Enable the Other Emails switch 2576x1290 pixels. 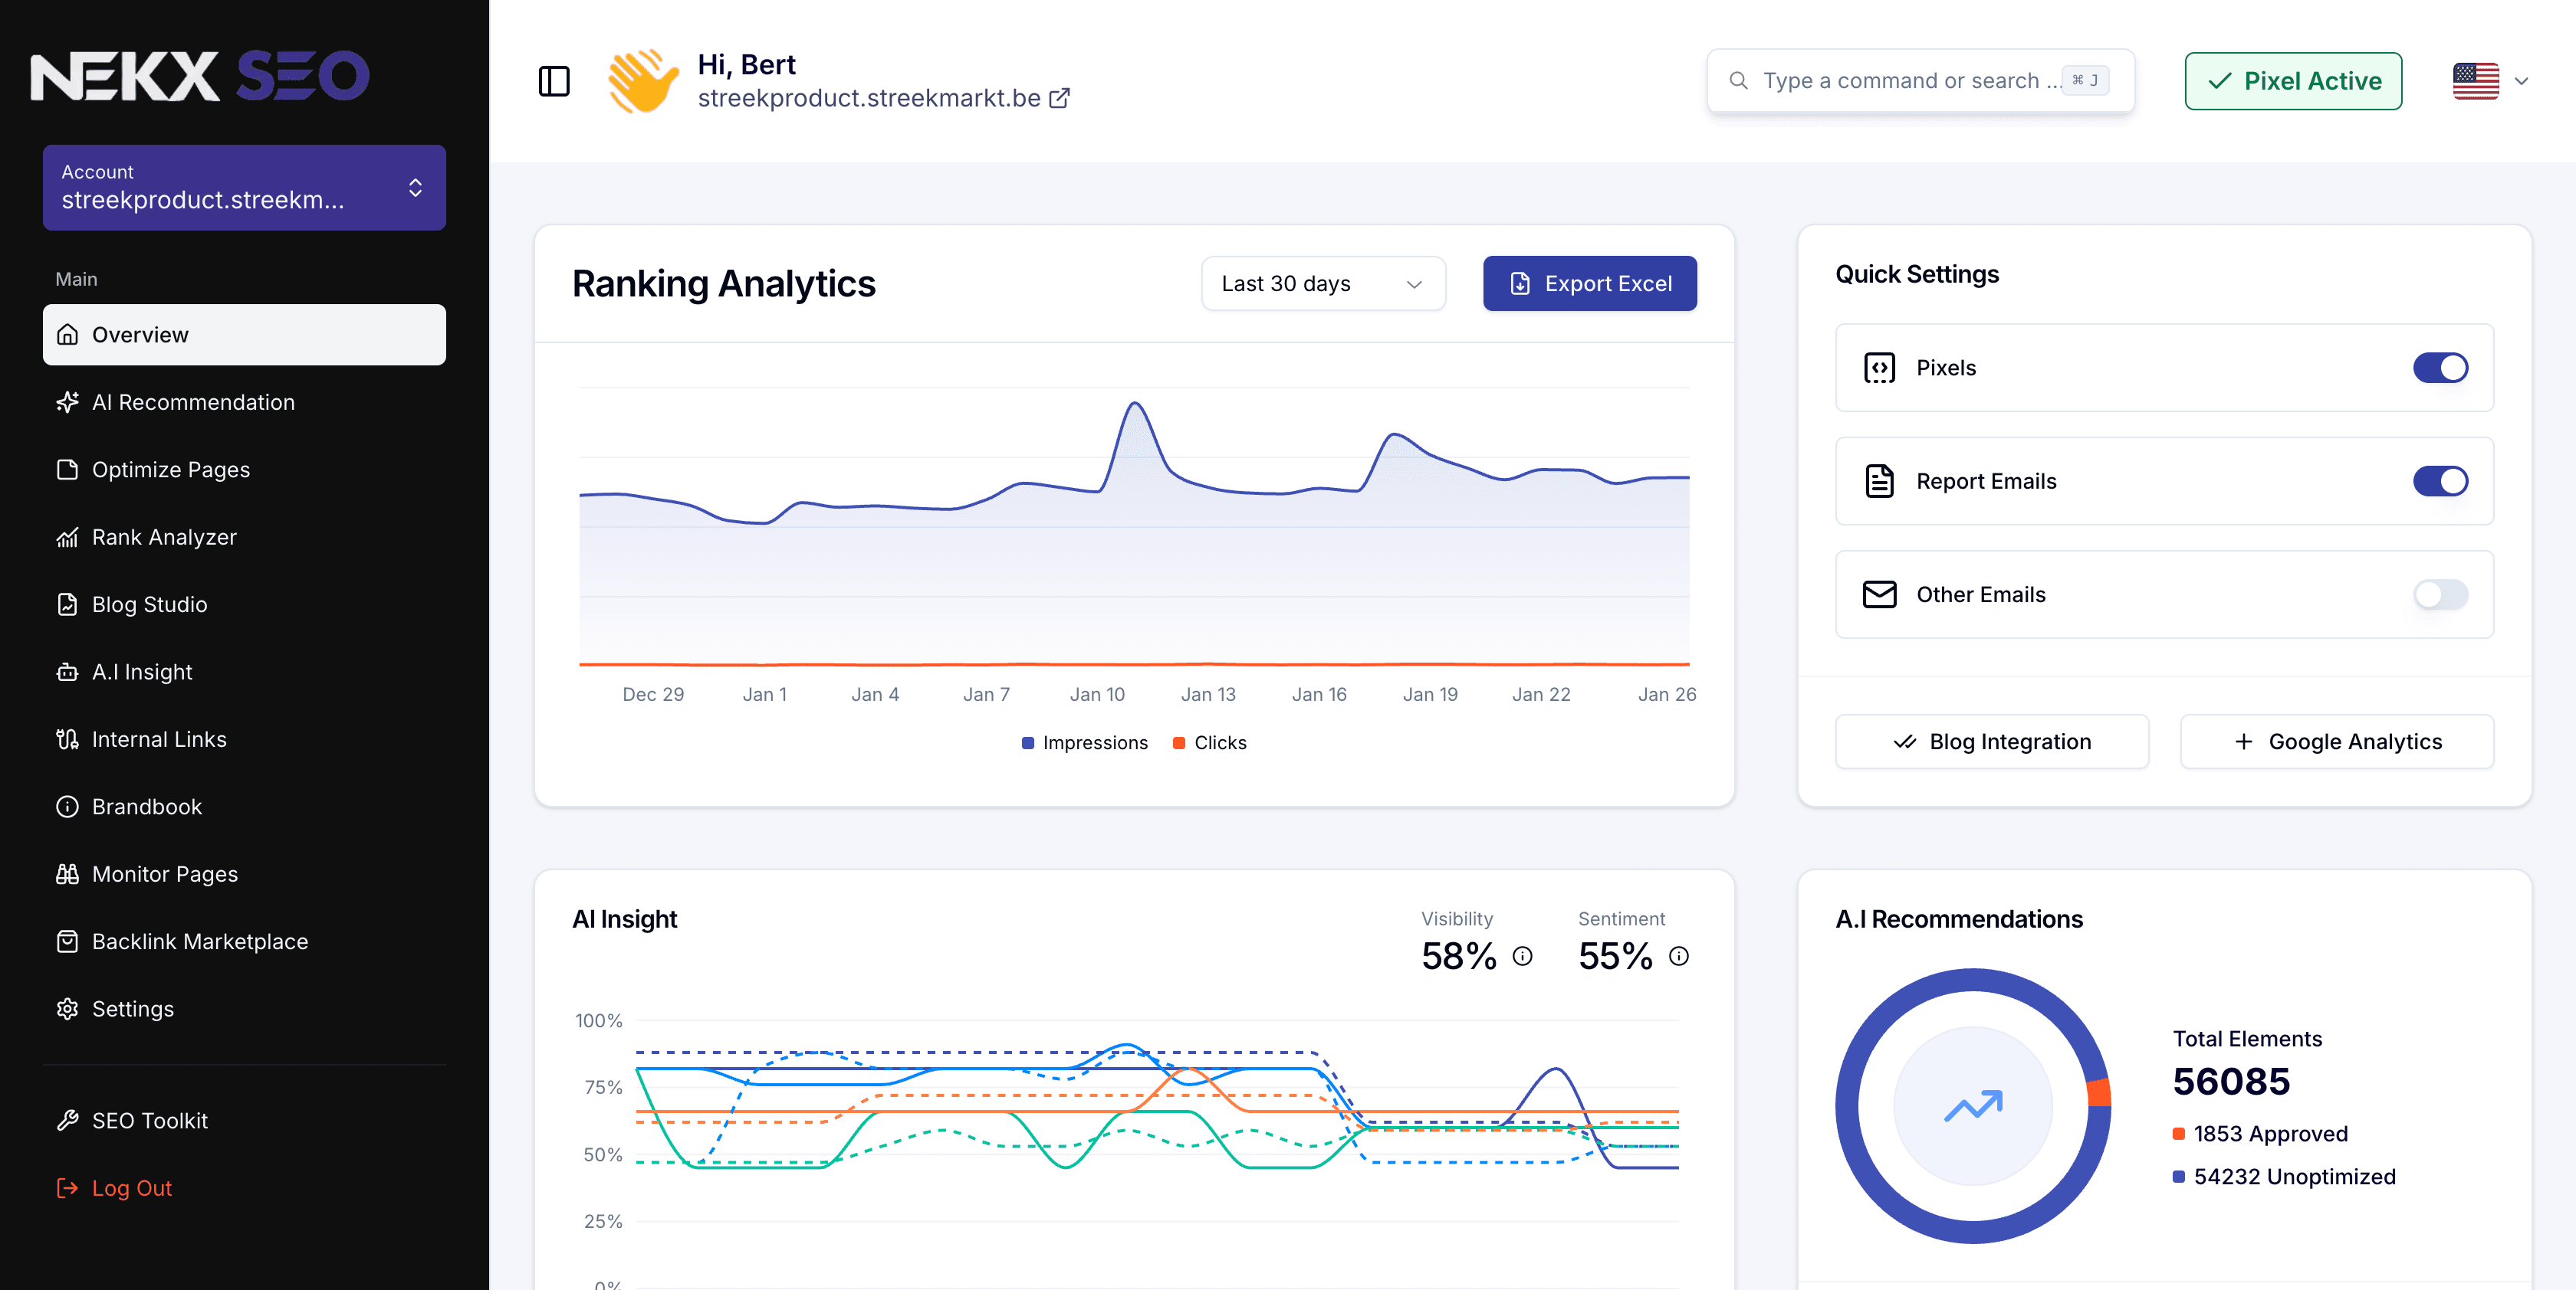pyautogui.click(x=2440, y=594)
